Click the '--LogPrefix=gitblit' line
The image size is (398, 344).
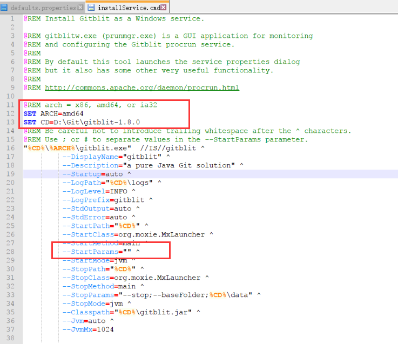[107, 200]
